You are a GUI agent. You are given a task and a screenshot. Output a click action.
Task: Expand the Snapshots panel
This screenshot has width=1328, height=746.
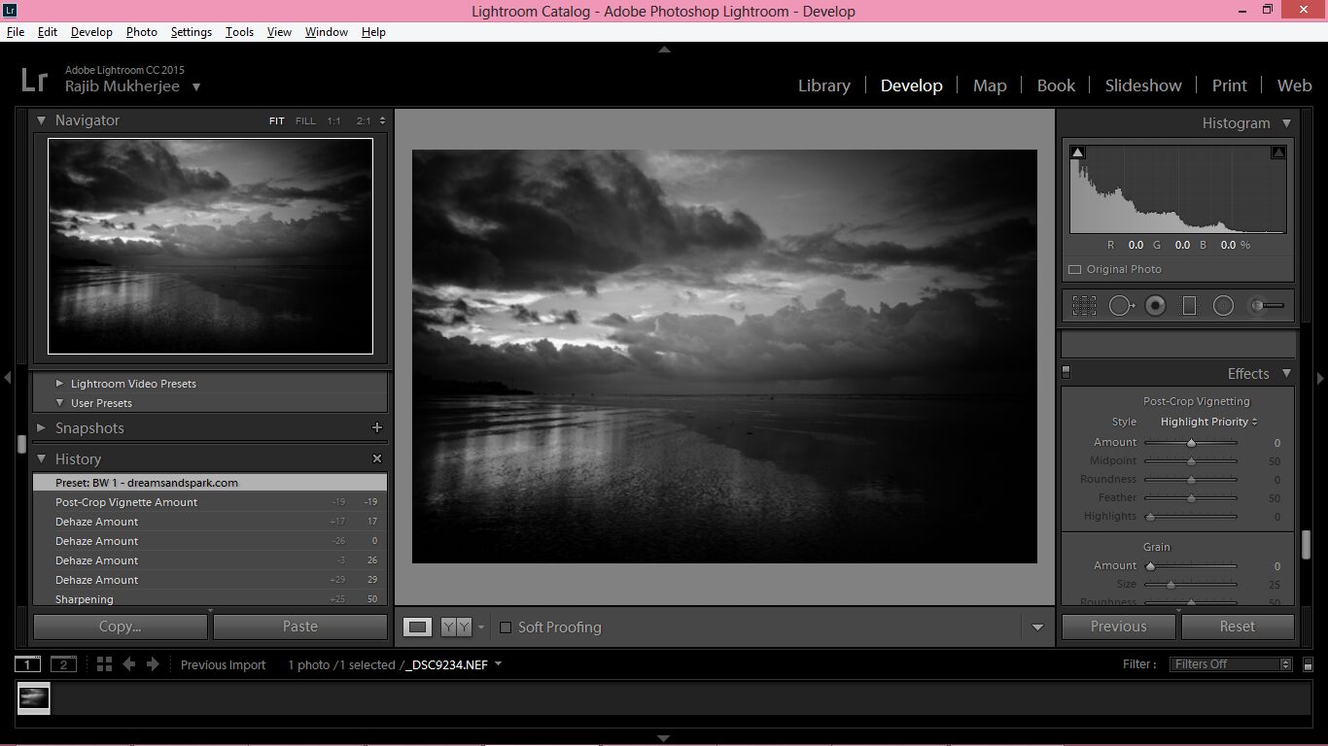point(41,427)
